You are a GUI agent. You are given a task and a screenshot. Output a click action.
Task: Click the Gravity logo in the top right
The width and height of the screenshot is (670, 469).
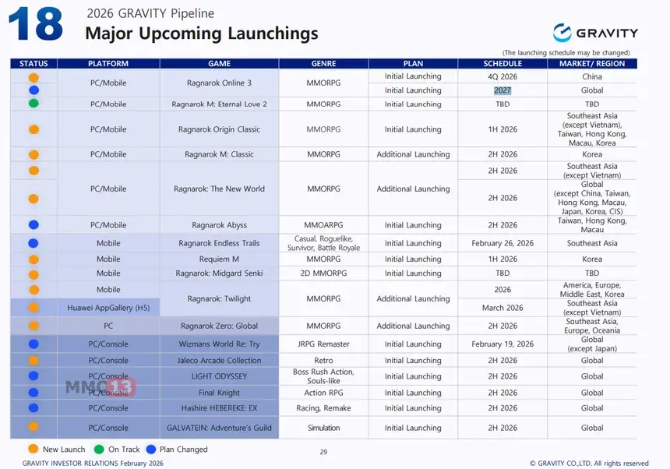[x=595, y=33]
